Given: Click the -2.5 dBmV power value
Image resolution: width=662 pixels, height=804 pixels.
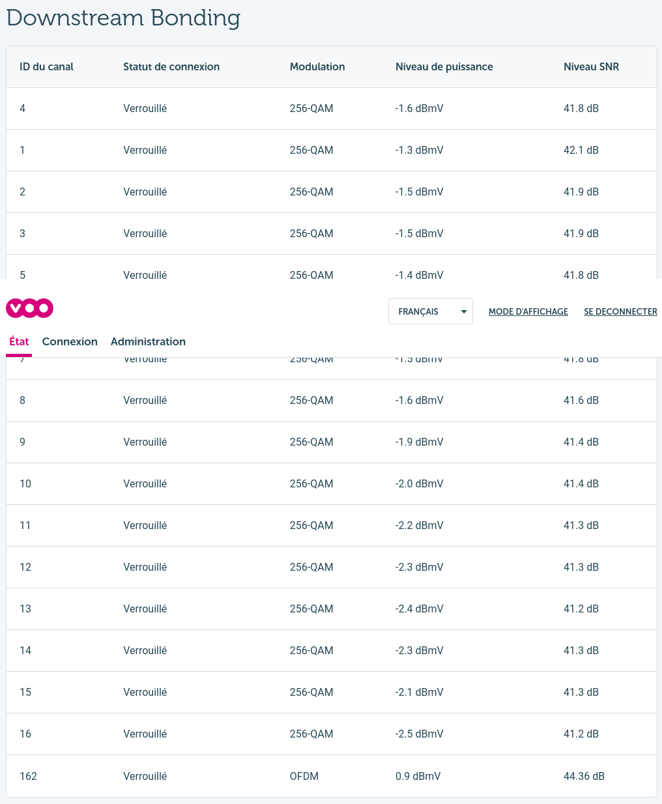Looking at the screenshot, I should pos(419,734).
